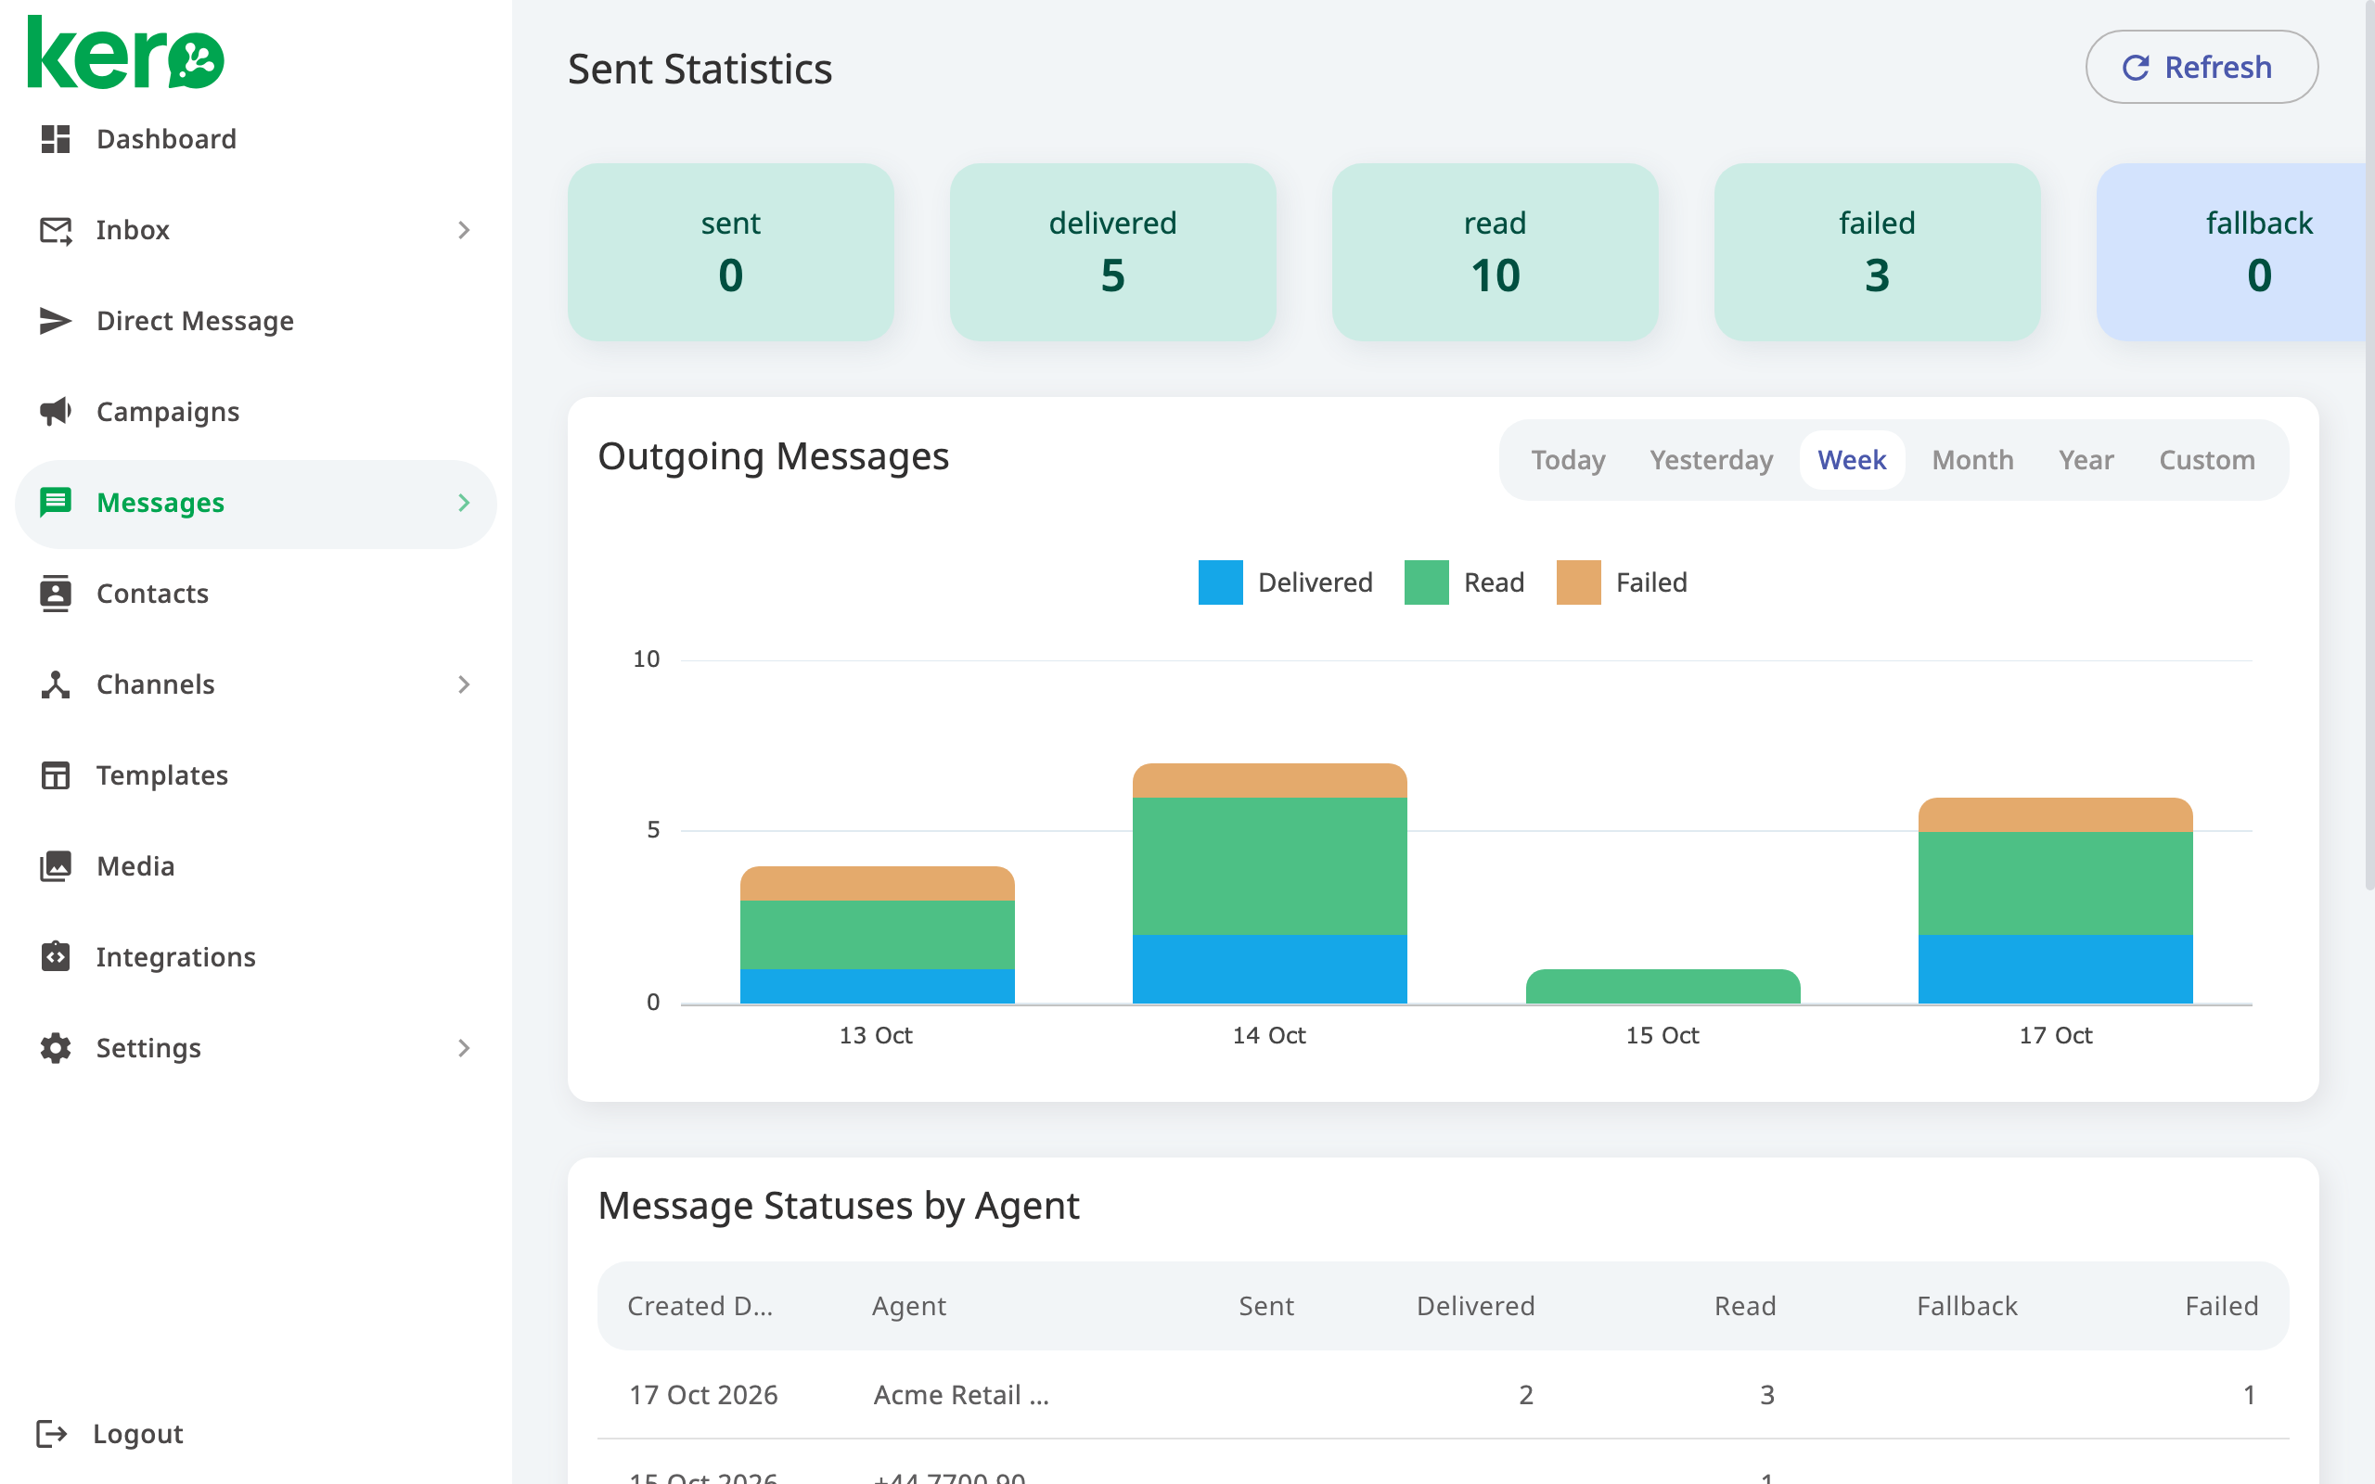Image resolution: width=2375 pixels, height=1484 pixels.
Task: Click the Sent Statistics heading
Action: (x=700, y=69)
